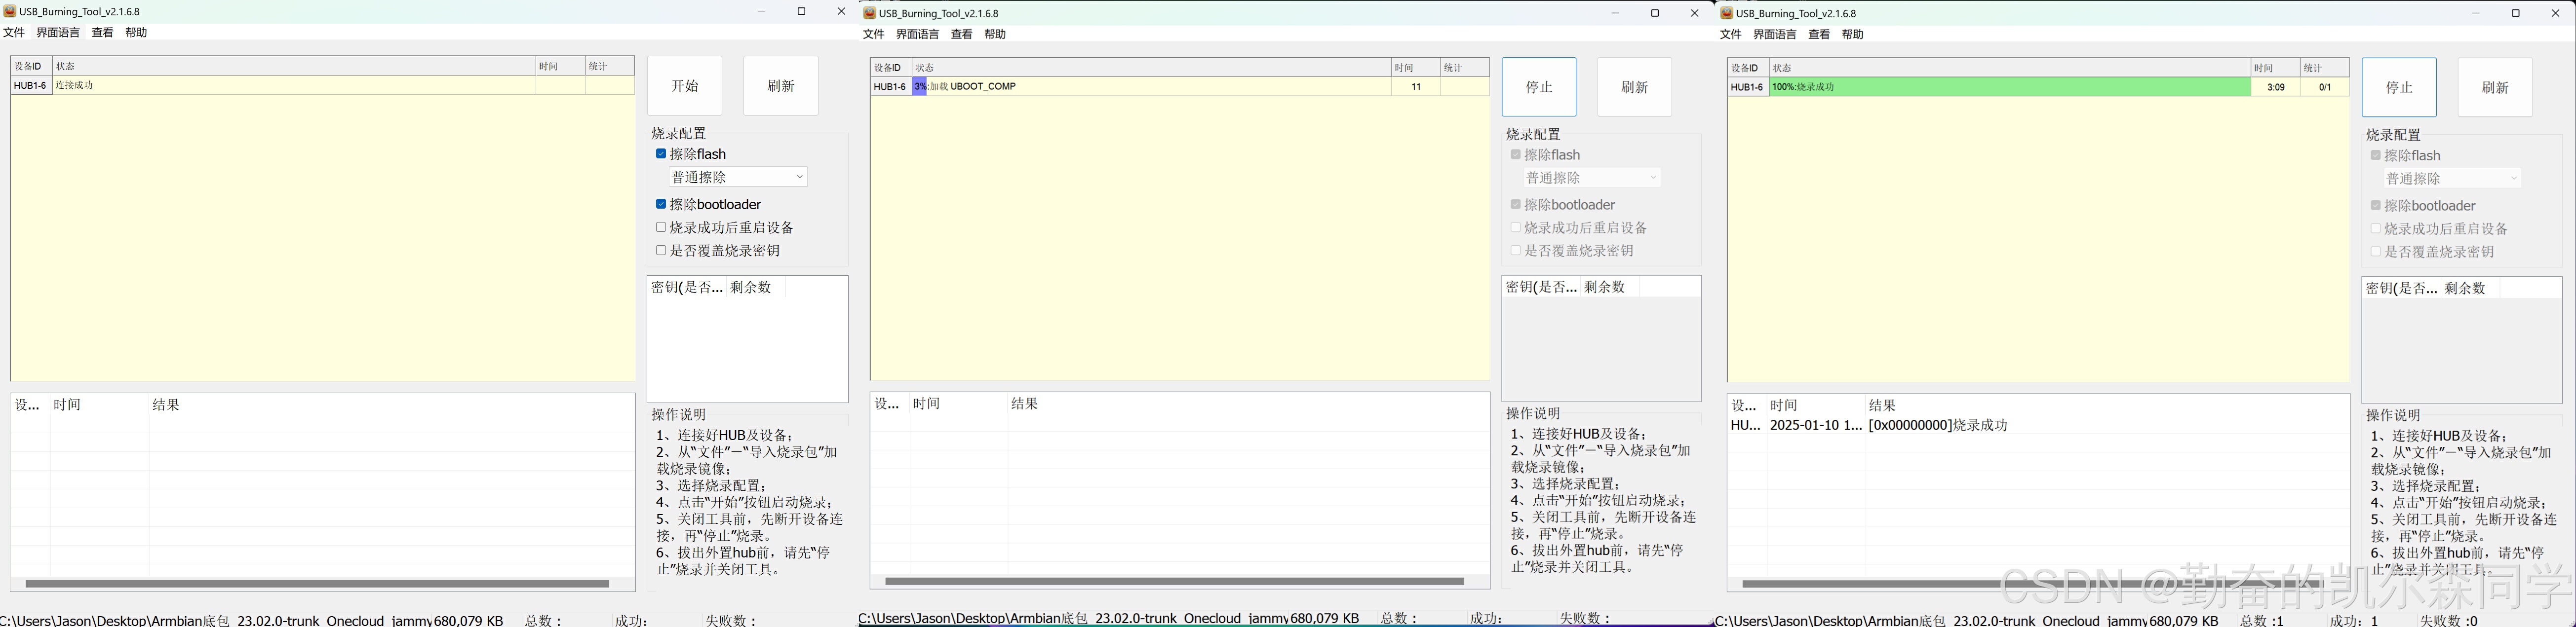Minimize the middle USB_Burning_Tool window
The height and width of the screenshot is (627, 2576).
coord(1615,13)
